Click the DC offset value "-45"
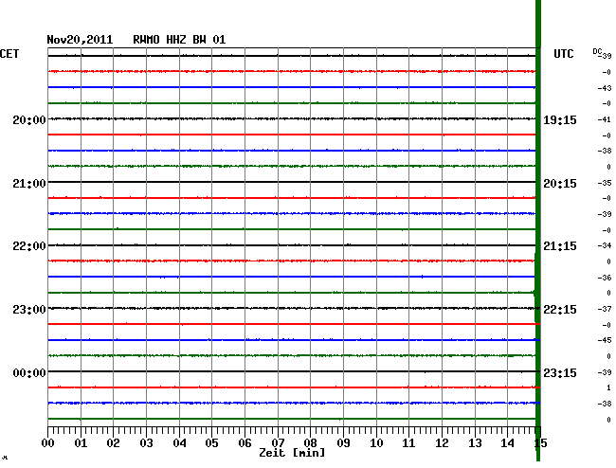Screen dimensions: 616x468 point(605,340)
